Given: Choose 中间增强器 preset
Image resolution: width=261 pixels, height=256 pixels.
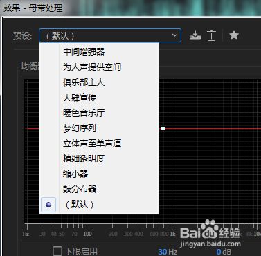Looking at the screenshot, I should point(99,51).
